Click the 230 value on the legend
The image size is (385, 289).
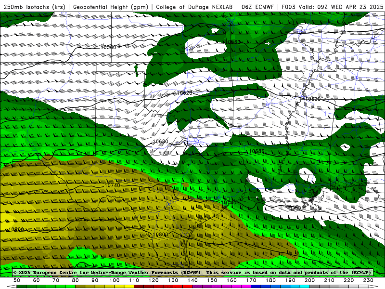pos(368,280)
